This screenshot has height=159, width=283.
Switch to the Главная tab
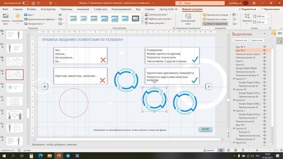point(18,9)
